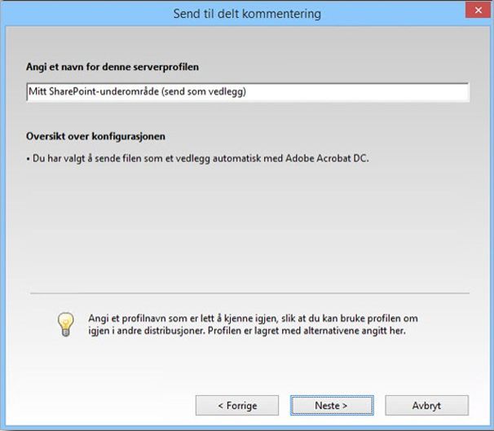The width and height of the screenshot is (494, 431).
Task: Select the "Oversikt over konfigurasjonen" heading
Action: (101, 136)
